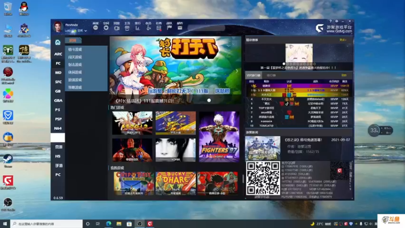Open the 空间 heart icon in top toolbar

106,28
